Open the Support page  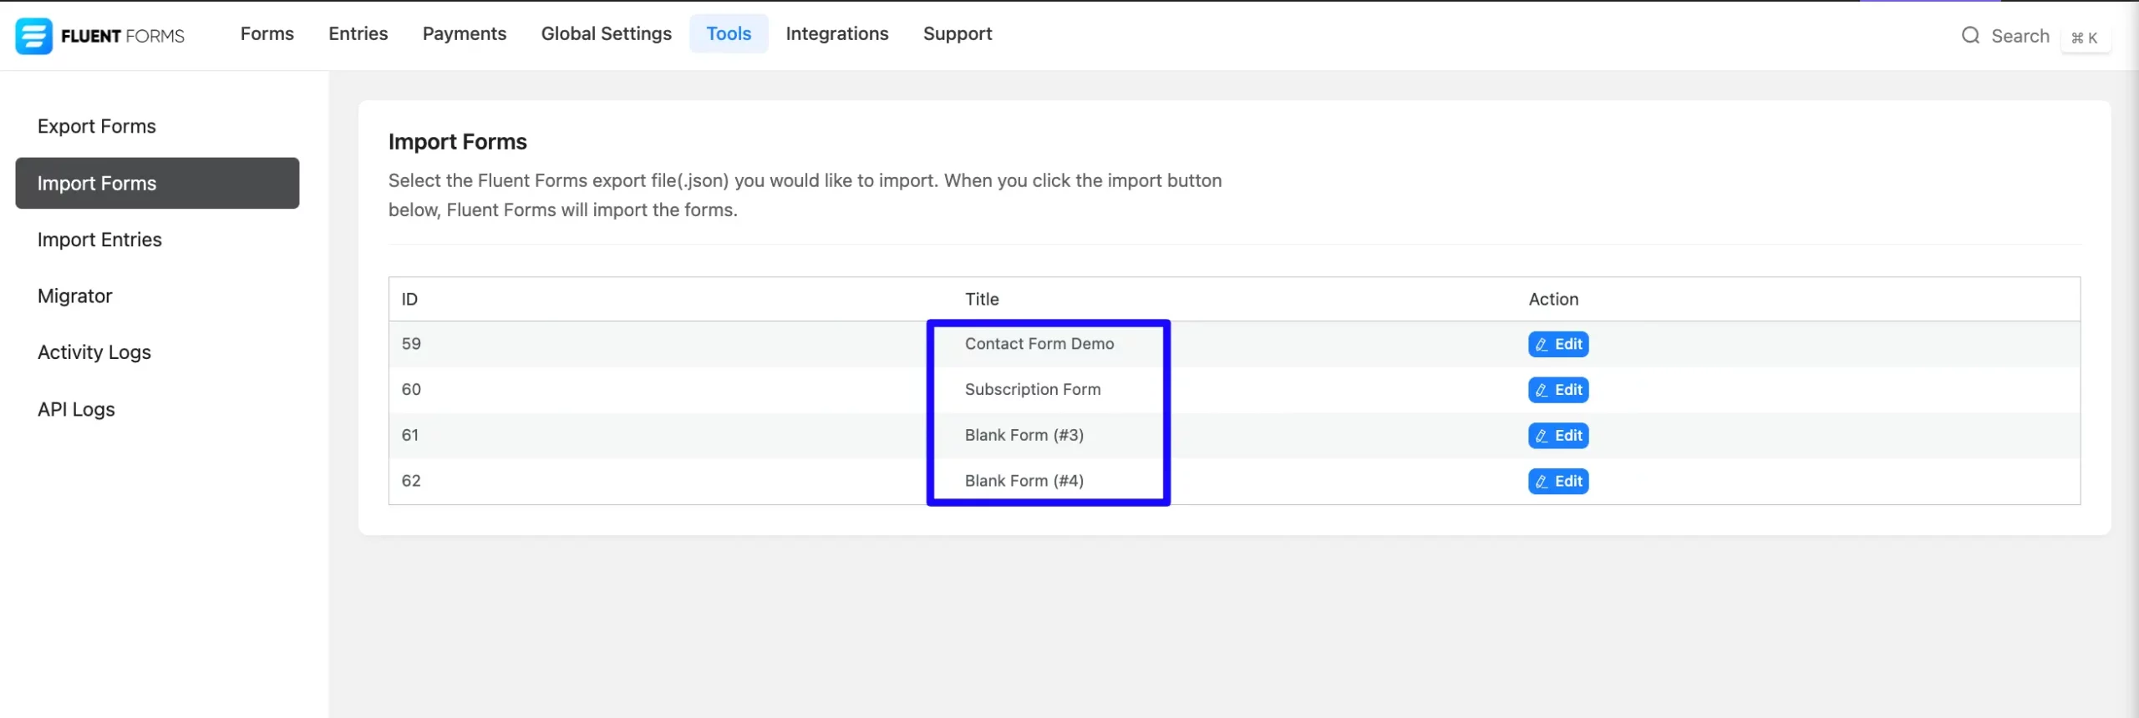pyautogui.click(x=958, y=33)
